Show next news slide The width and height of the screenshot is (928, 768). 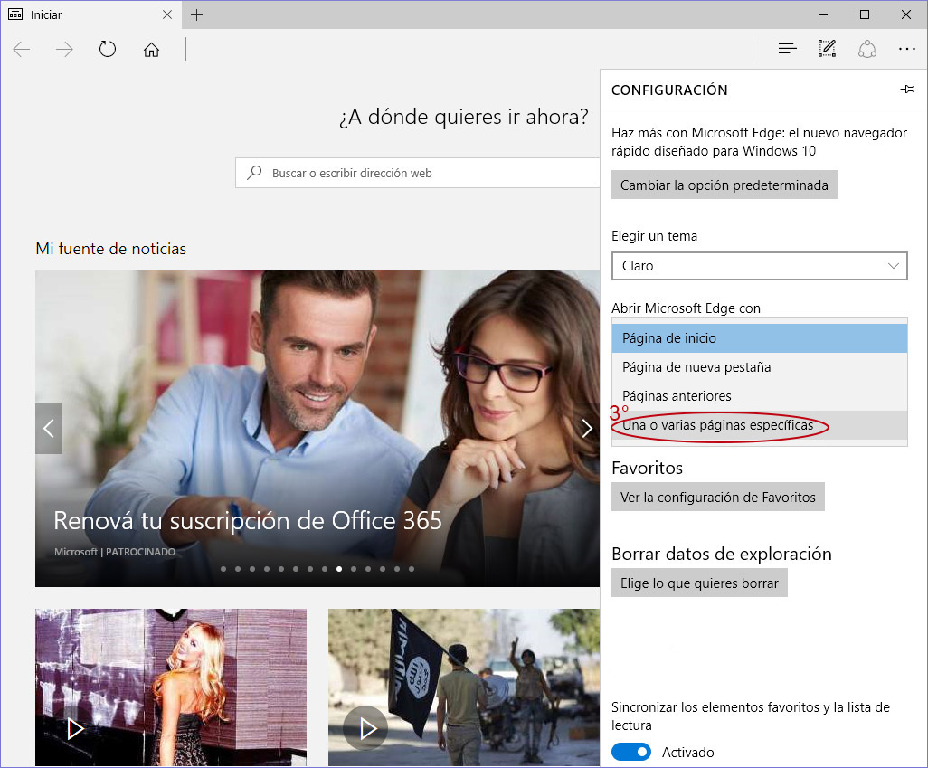pyautogui.click(x=586, y=429)
